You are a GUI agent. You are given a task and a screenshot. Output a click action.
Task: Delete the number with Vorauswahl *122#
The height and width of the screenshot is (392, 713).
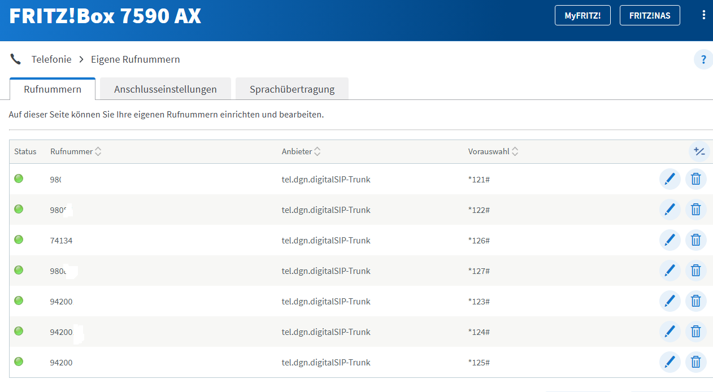pos(696,210)
